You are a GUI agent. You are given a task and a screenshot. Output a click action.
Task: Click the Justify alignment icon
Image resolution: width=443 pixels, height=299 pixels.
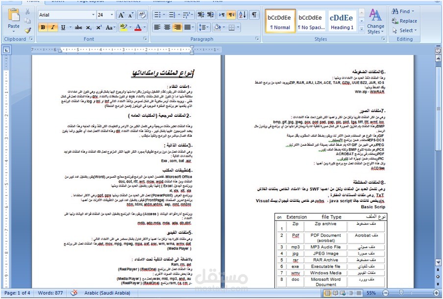pyautogui.click(x=187, y=27)
